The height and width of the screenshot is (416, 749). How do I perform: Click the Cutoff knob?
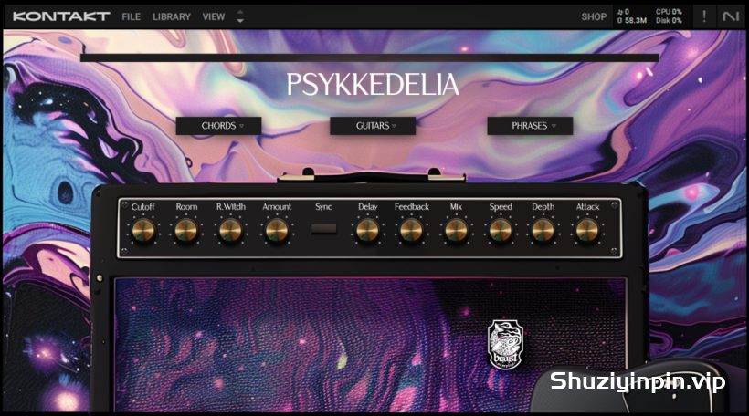tap(143, 231)
